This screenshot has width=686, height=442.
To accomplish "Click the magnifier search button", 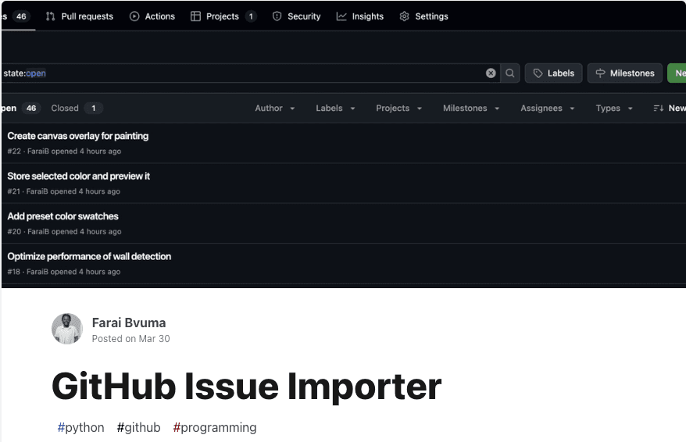I will tap(510, 73).
